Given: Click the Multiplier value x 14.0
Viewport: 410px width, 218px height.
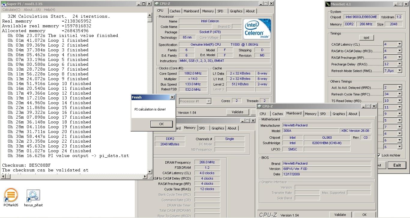Looking at the screenshot, I should [193, 79].
